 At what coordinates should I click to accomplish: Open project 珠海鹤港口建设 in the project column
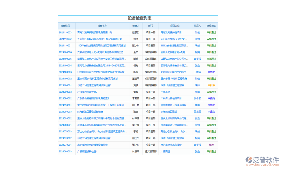point(169,112)
